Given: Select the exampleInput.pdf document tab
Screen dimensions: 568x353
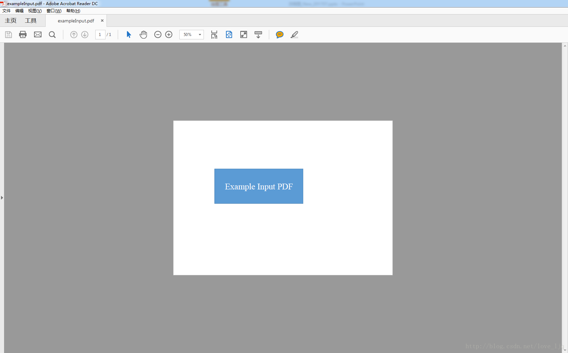Looking at the screenshot, I should click(76, 21).
